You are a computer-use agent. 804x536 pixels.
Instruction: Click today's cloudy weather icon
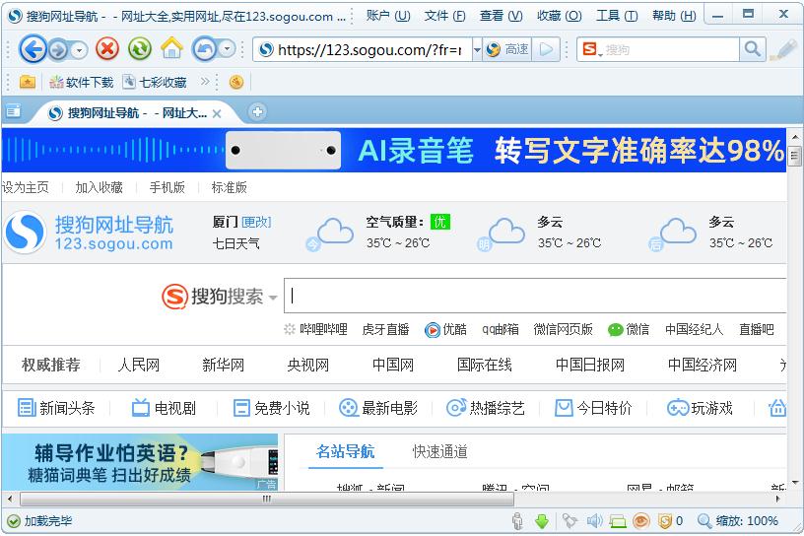[330, 234]
